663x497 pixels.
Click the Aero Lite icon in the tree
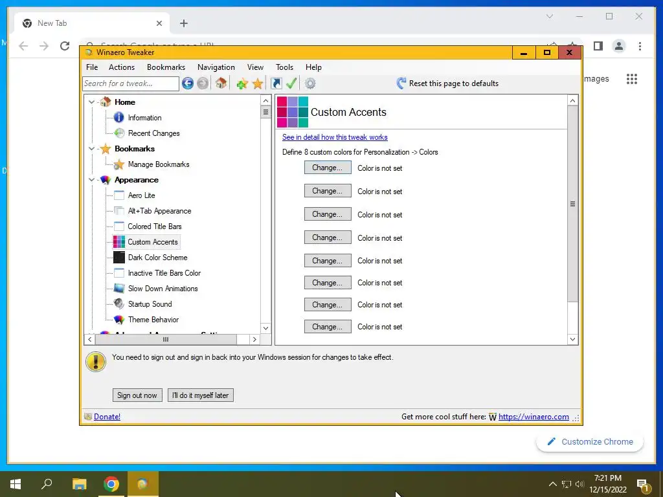pyautogui.click(x=119, y=195)
